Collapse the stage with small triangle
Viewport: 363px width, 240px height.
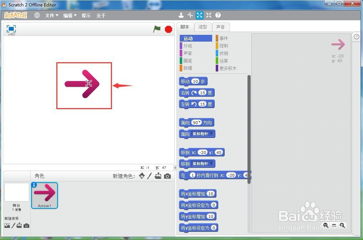pyautogui.click(x=175, y=168)
